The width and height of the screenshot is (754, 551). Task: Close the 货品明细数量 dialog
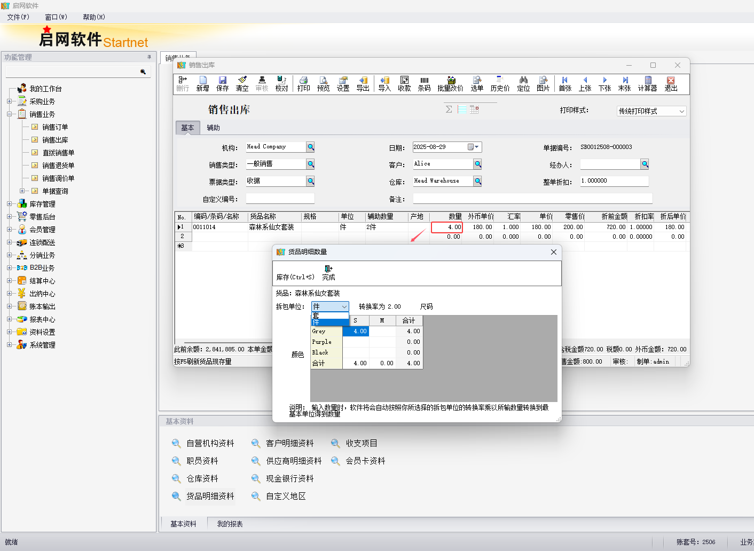pos(554,252)
